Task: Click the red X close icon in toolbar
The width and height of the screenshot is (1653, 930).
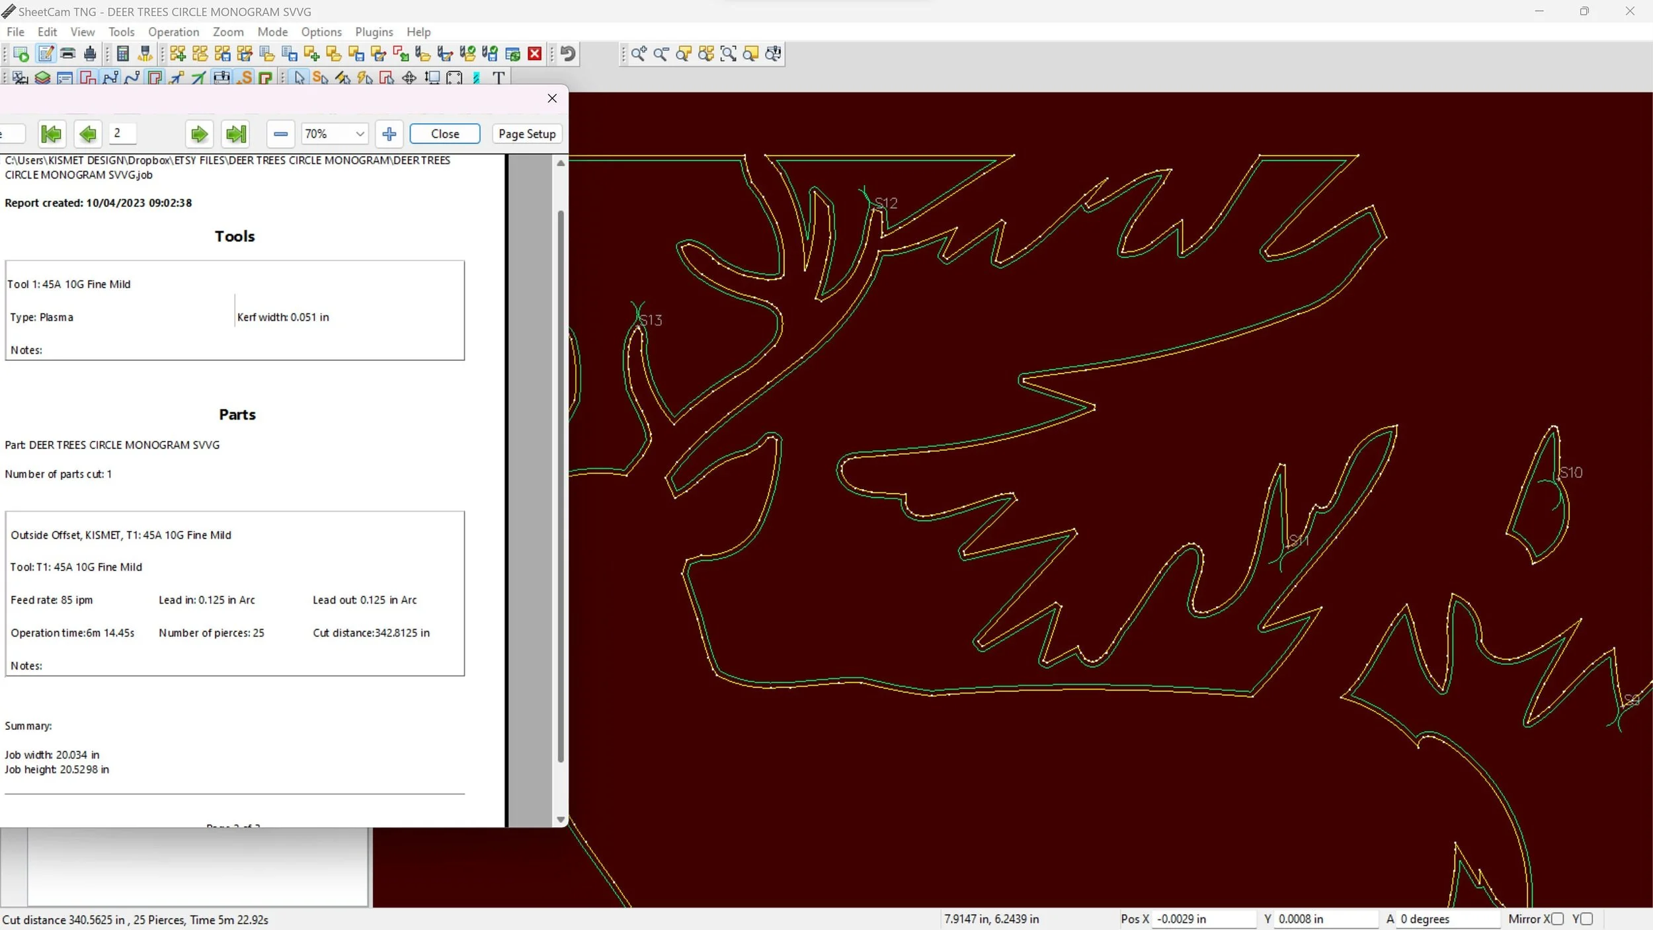Action: pyautogui.click(x=535, y=54)
